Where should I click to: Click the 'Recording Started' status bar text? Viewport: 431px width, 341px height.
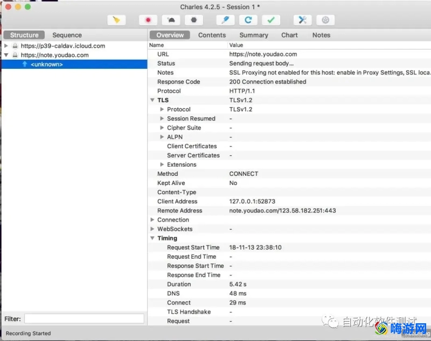(x=29, y=333)
